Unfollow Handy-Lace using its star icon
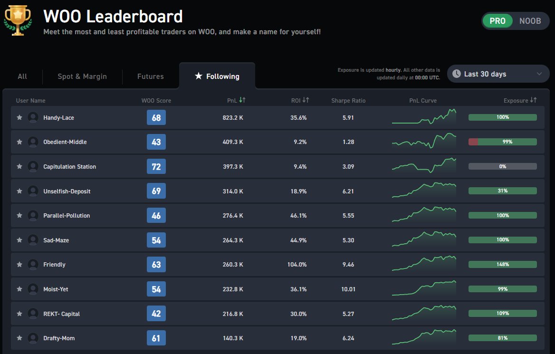The width and height of the screenshot is (555, 354). coord(19,117)
